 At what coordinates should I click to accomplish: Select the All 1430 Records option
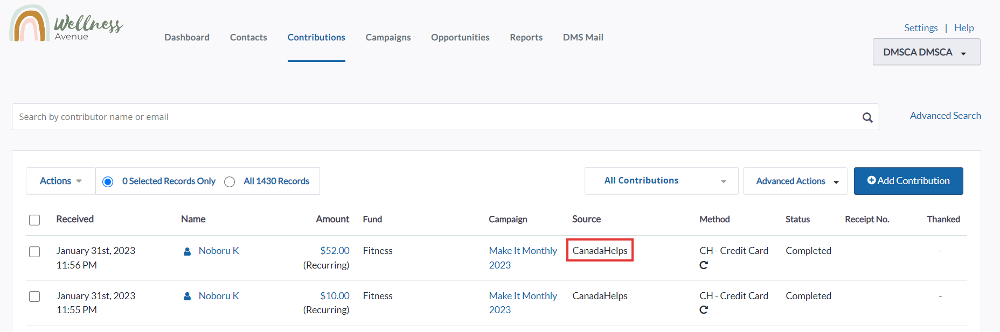(x=230, y=182)
